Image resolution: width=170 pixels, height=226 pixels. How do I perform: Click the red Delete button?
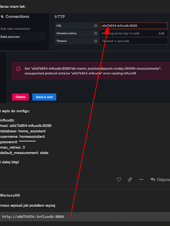pyautogui.click(x=20, y=97)
